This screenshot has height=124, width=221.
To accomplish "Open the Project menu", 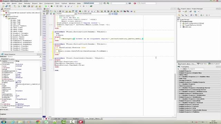I will [35, 3].
